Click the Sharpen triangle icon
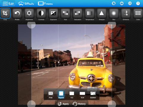 click(x=102, y=13)
